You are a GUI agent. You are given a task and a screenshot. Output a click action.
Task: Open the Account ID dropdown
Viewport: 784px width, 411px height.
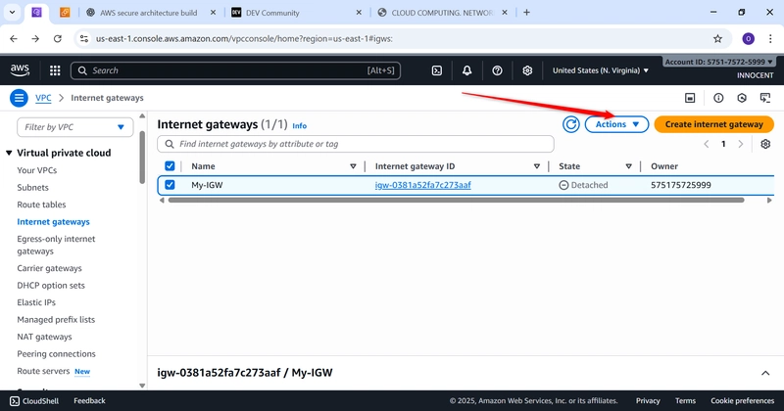[x=719, y=62]
